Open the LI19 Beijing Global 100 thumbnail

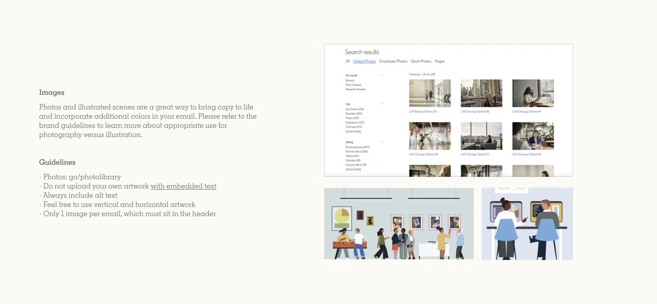tap(430, 93)
